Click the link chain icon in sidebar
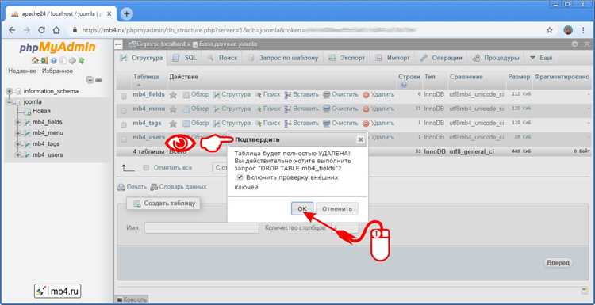Viewport: 595px width, 305px height. coord(98,80)
